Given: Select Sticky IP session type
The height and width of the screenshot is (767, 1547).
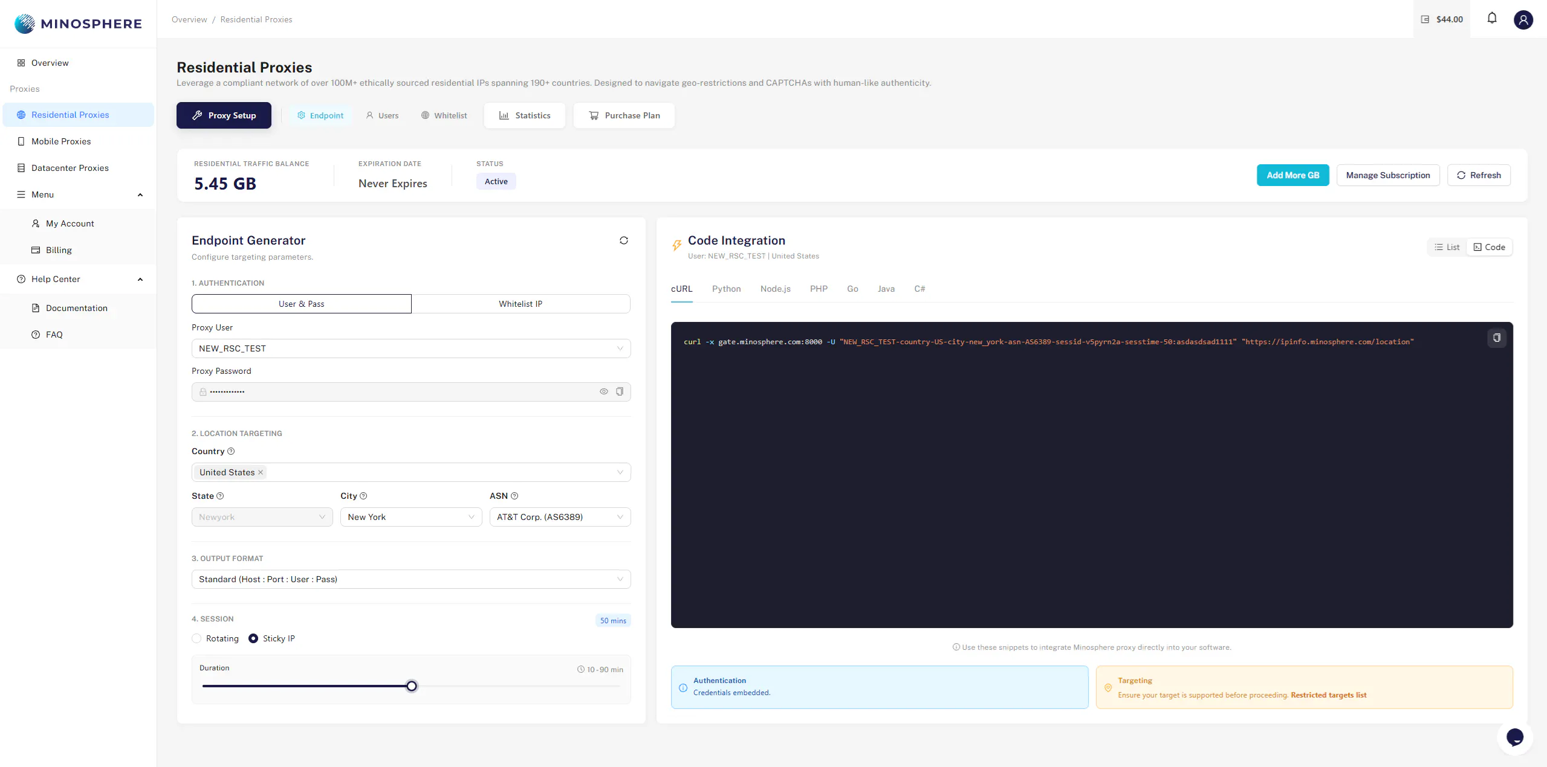Looking at the screenshot, I should [x=272, y=638].
